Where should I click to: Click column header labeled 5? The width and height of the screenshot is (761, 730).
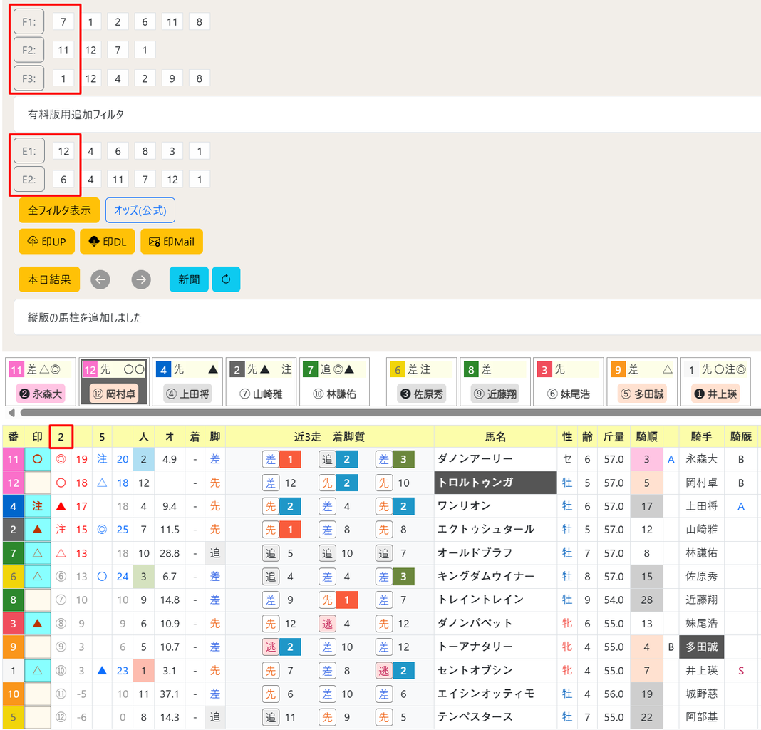tap(102, 436)
